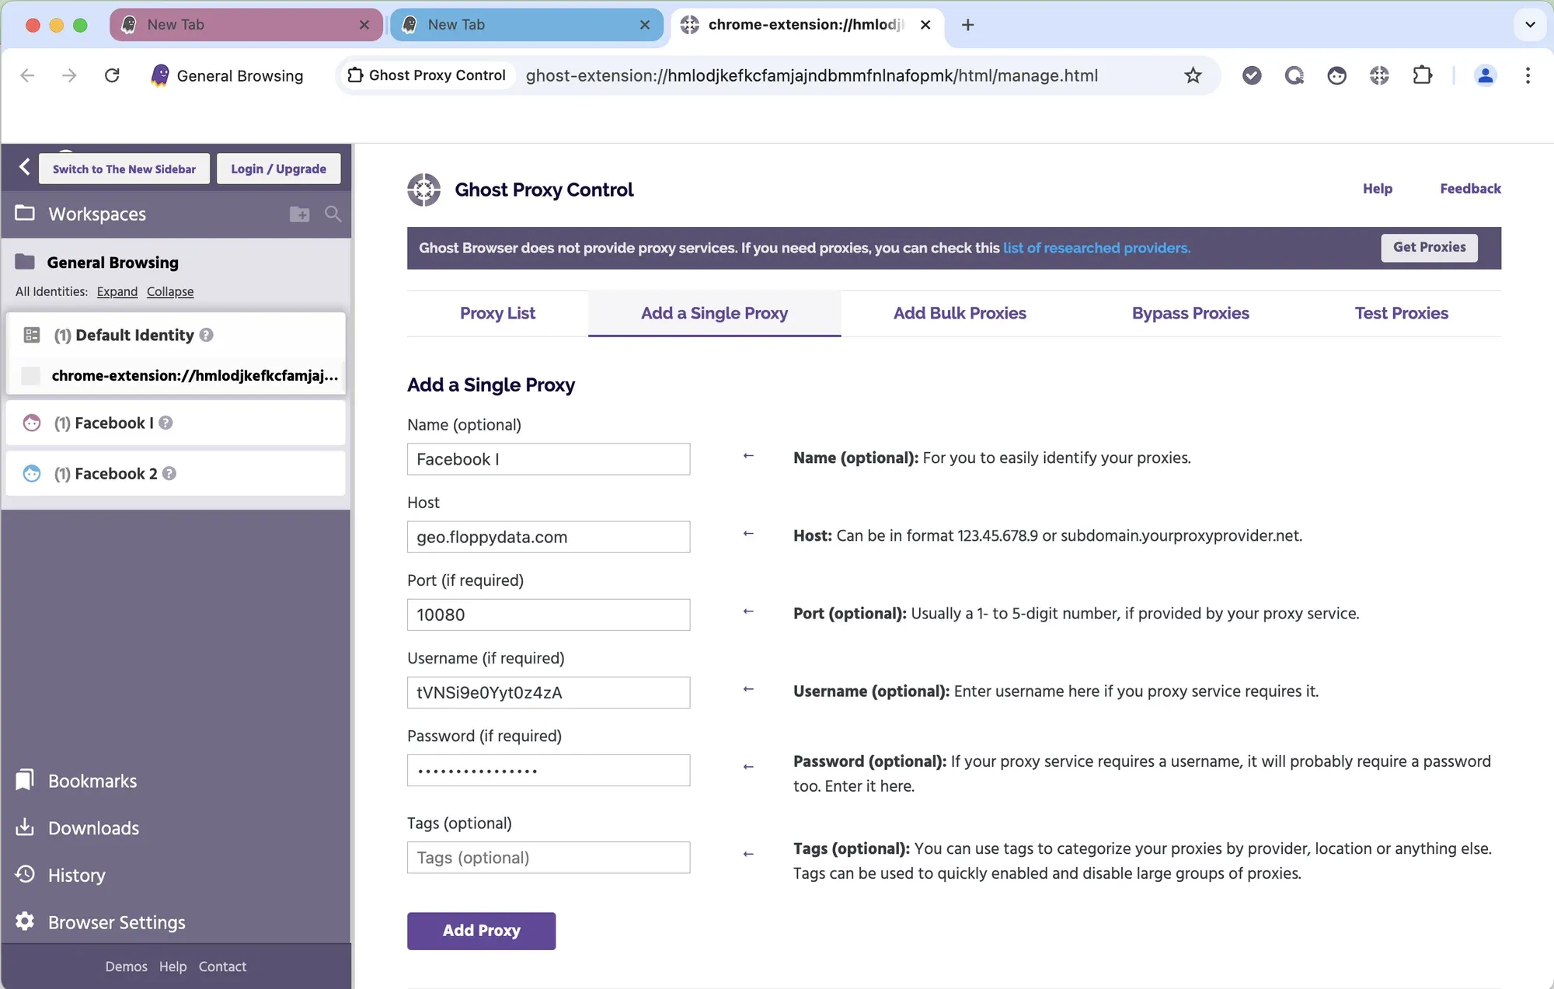Image resolution: width=1554 pixels, height=989 pixels.
Task: Collapse all identities link
Action: [x=169, y=291]
